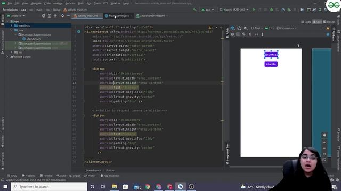Zoom out preview with minus icon

coord(324,149)
